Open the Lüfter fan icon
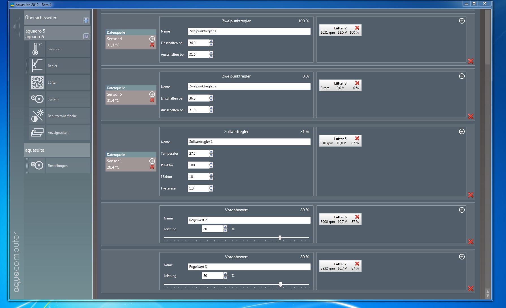The image size is (506, 308). pyautogui.click(x=37, y=82)
